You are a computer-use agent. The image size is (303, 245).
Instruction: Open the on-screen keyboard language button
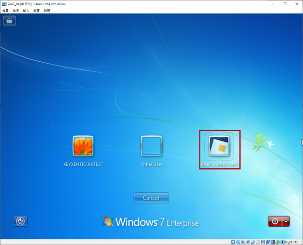click(10, 20)
